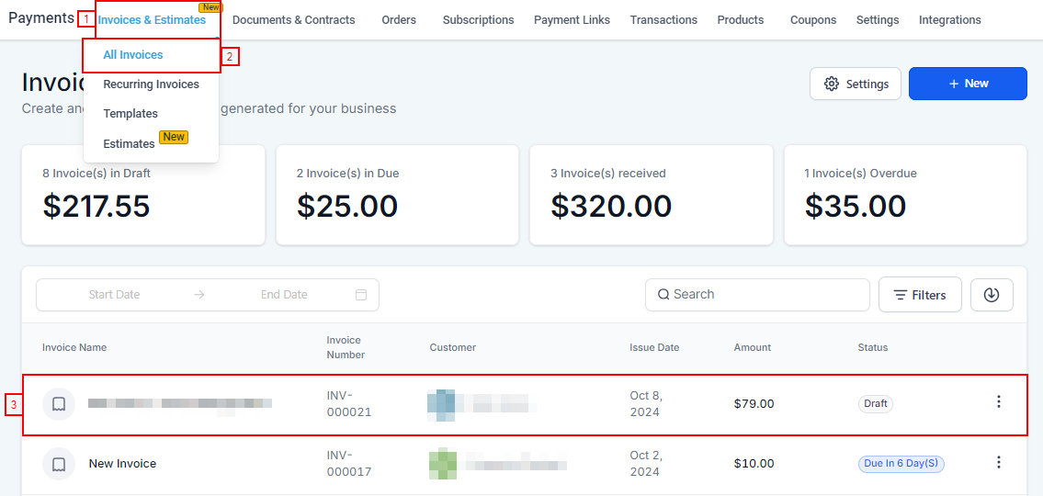Open the Payment Links tab

[572, 20]
